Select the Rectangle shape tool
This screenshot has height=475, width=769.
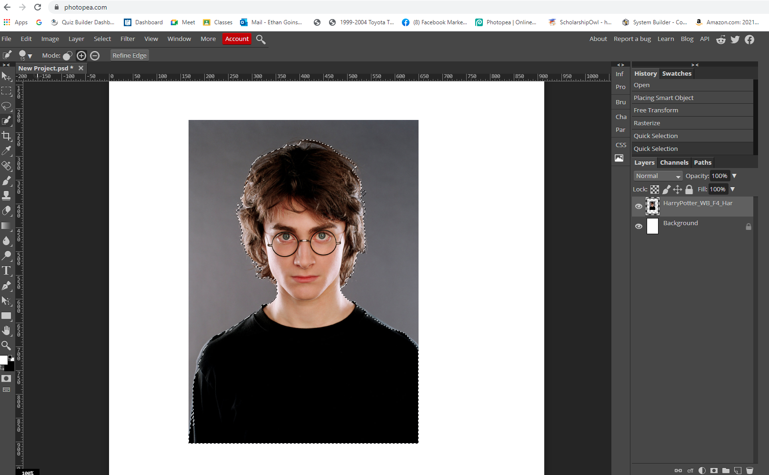click(x=6, y=316)
